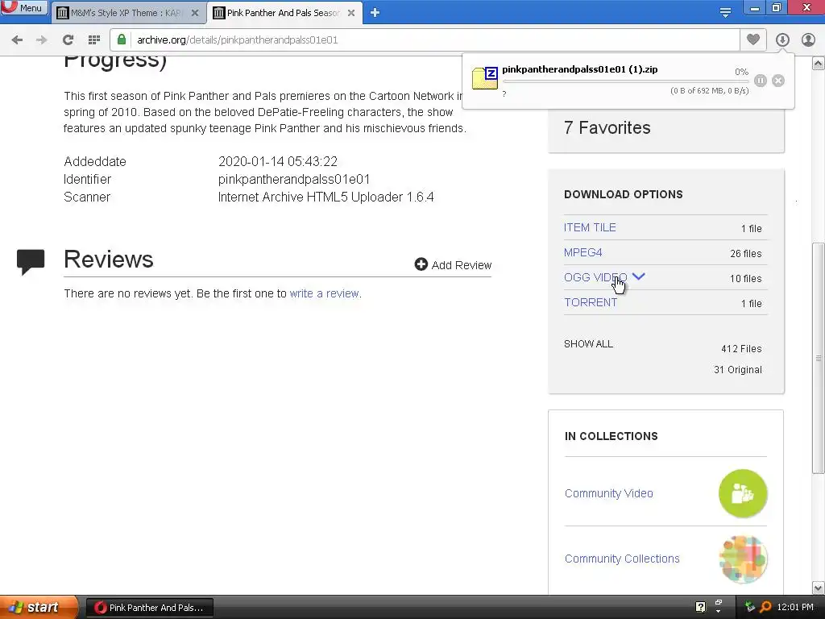This screenshot has height=619, width=825.
Task: Click the page scroll down arrow
Action: pos(819,588)
